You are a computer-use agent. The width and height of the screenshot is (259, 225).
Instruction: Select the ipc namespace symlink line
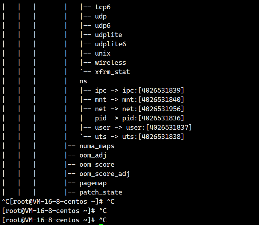[139, 91]
